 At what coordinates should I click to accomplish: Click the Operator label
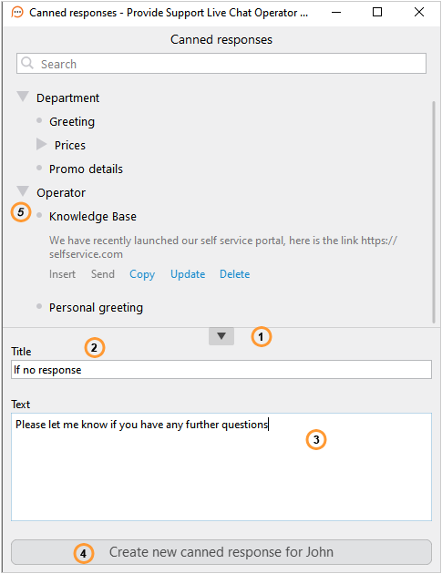click(61, 193)
